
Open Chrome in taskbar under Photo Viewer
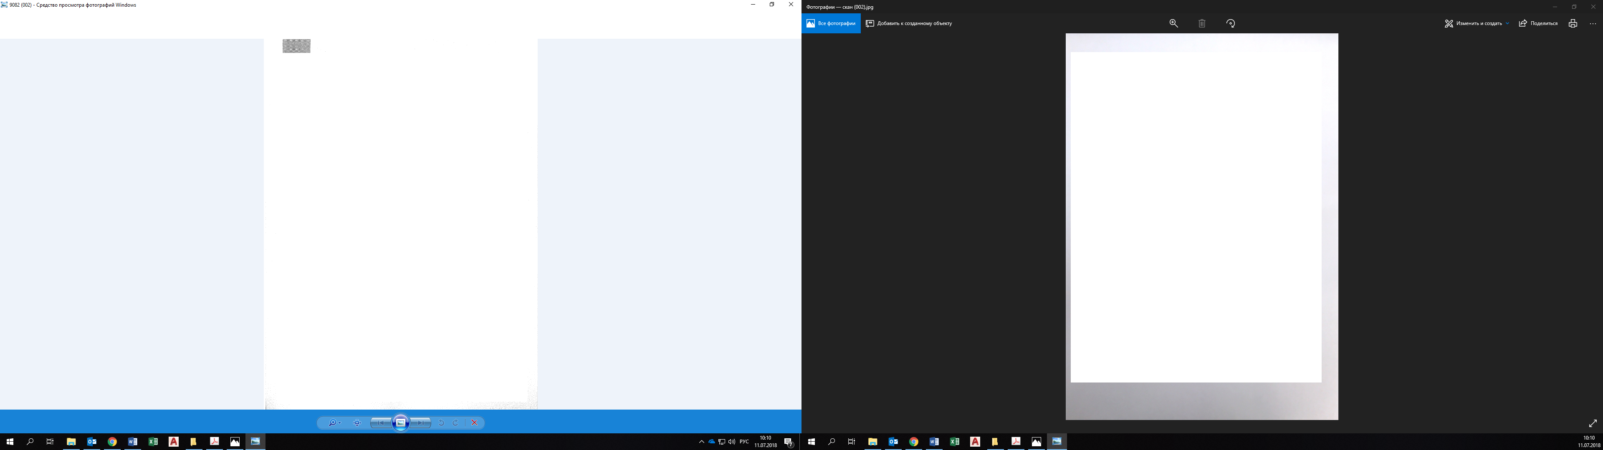tap(112, 442)
